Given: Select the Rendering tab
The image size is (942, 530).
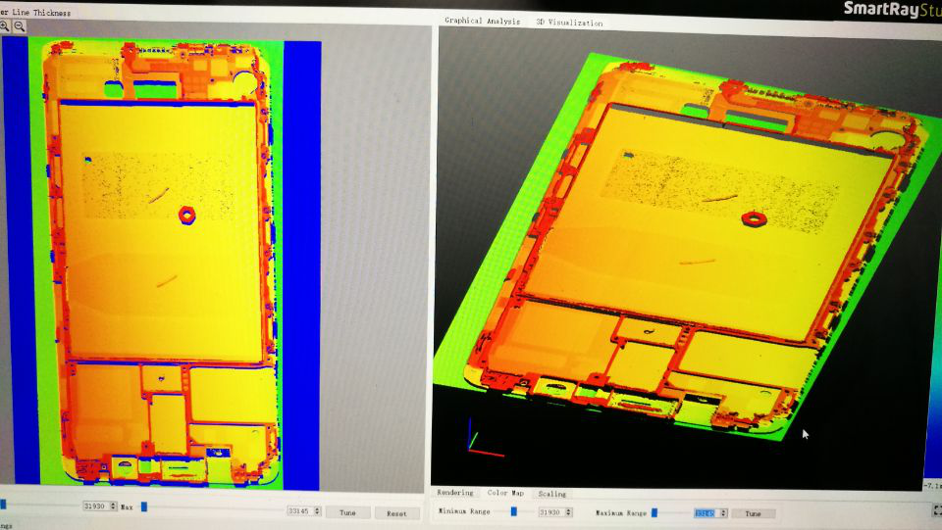Looking at the screenshot, I should (454, 493).
